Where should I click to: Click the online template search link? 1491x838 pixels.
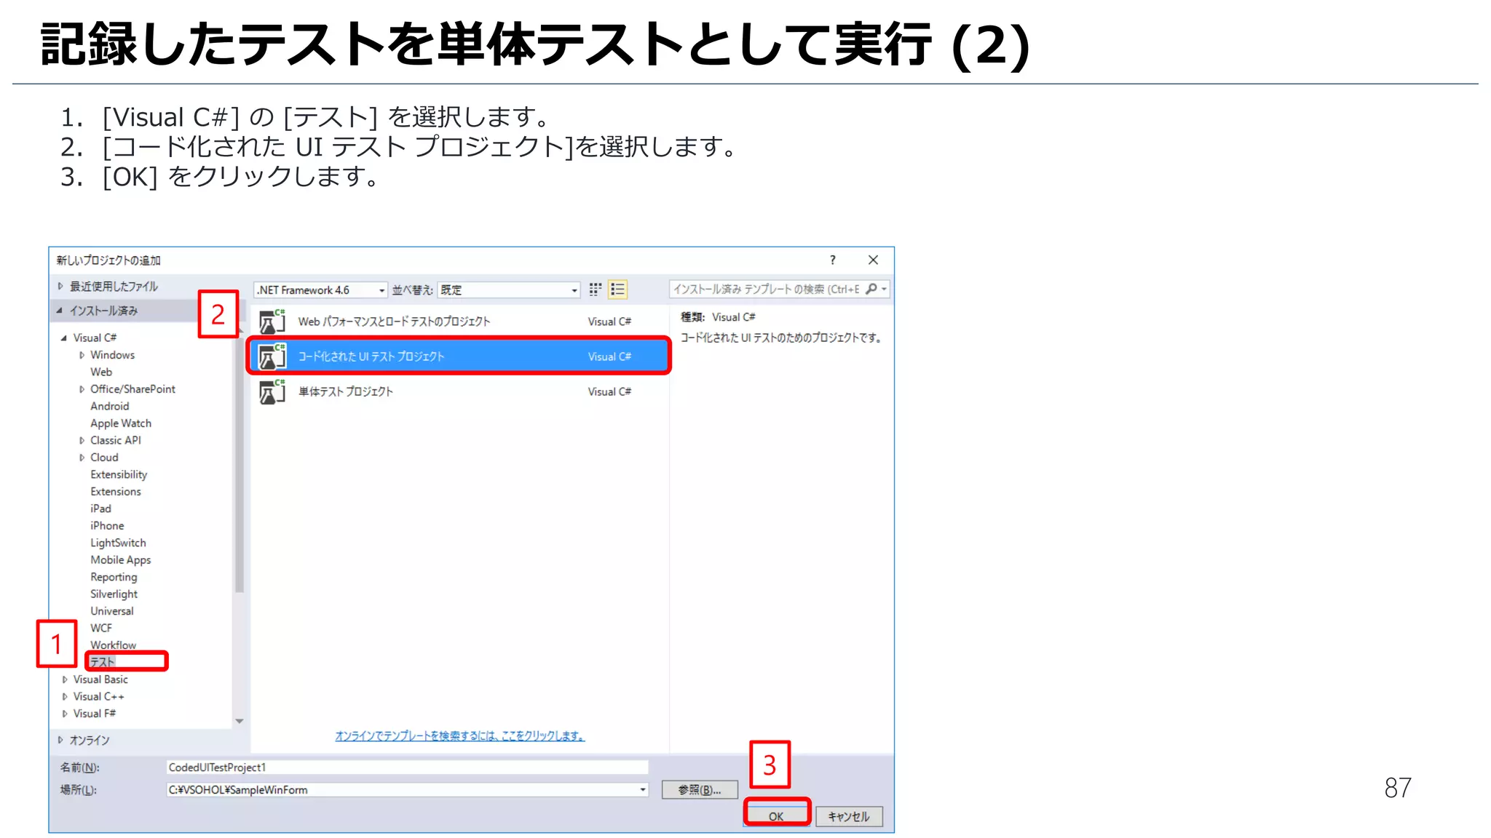pyautogui.click(x=459, y=736)
